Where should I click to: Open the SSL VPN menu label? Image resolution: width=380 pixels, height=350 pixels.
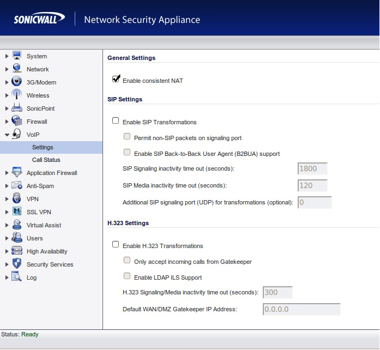tap(39, 212)
